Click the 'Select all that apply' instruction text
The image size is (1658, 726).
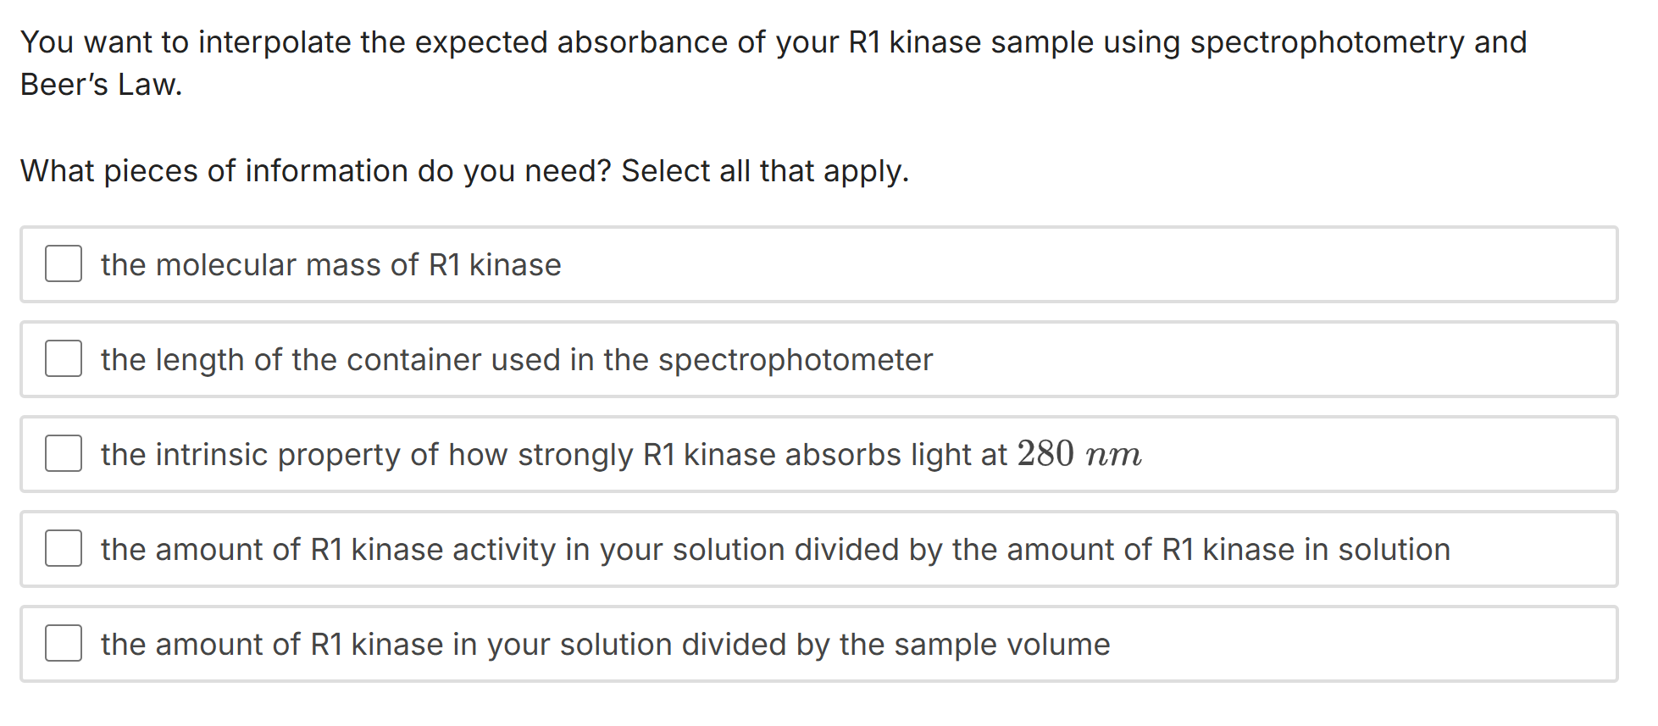[x=464, y=171]
